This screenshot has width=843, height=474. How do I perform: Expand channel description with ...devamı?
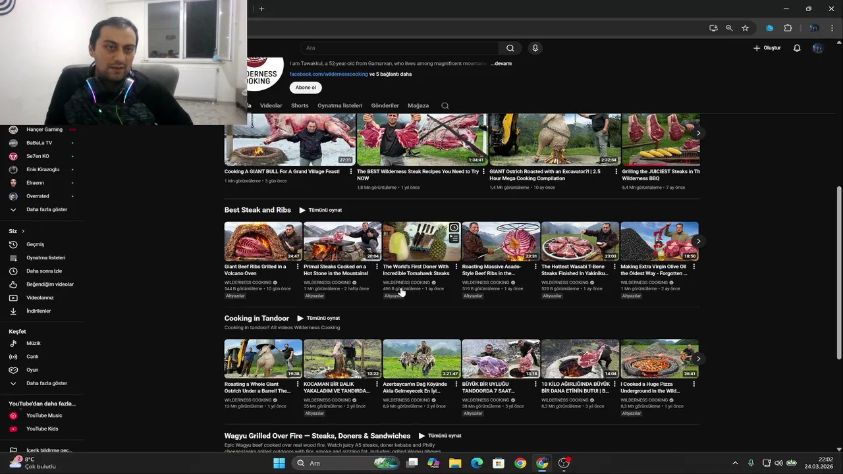501,63
